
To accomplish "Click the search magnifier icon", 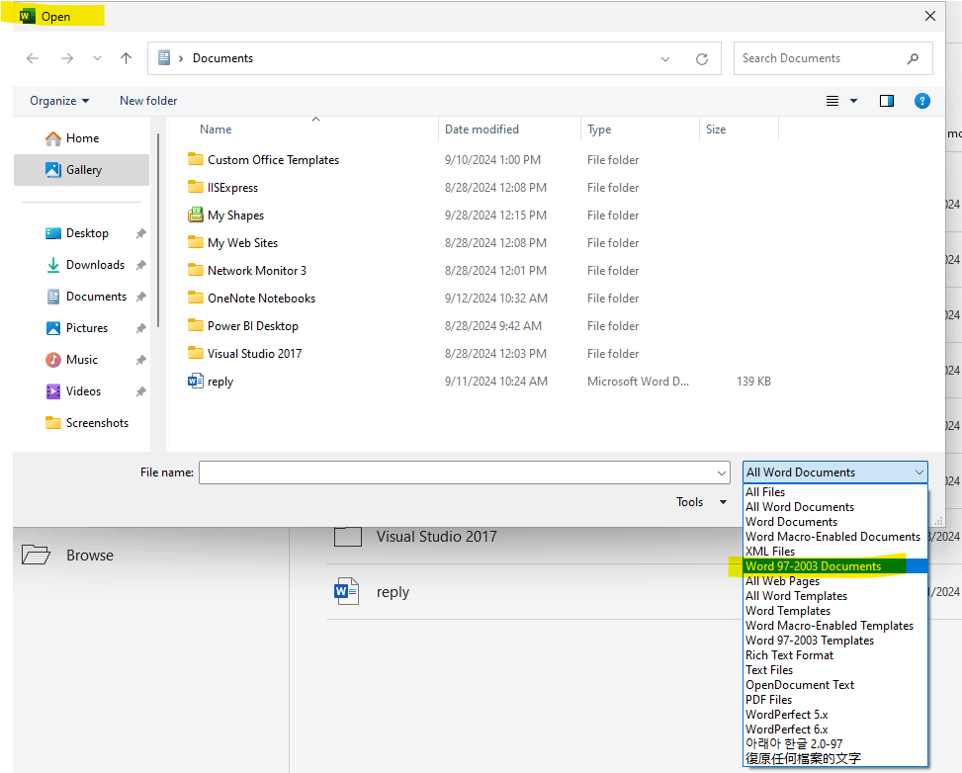I will pos(913,58).
